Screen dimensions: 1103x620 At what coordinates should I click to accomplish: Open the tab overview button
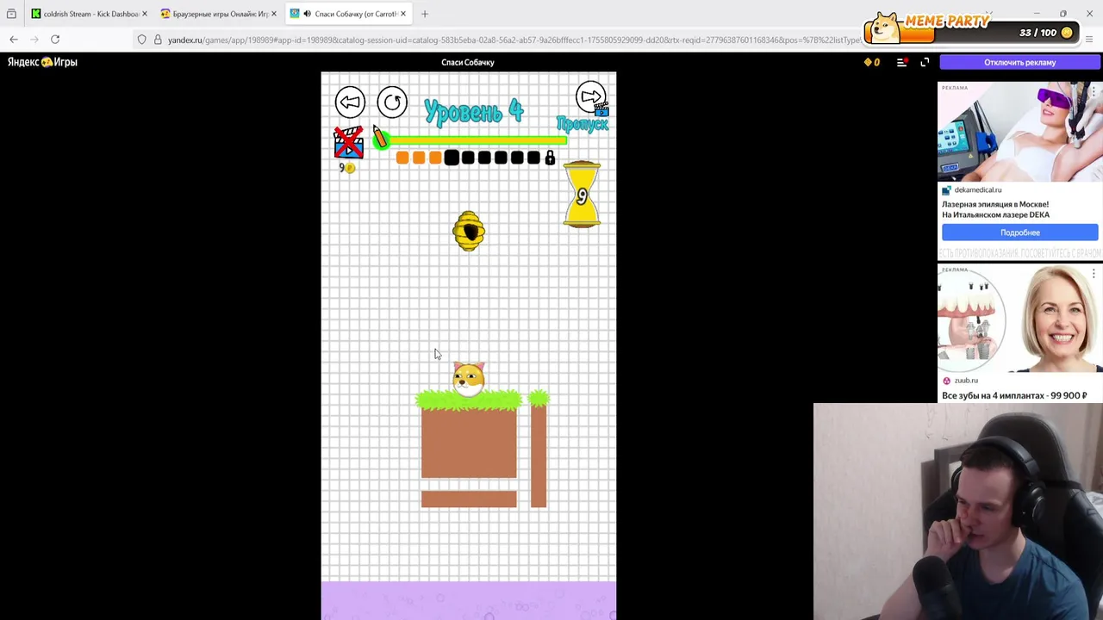(11, 14)
